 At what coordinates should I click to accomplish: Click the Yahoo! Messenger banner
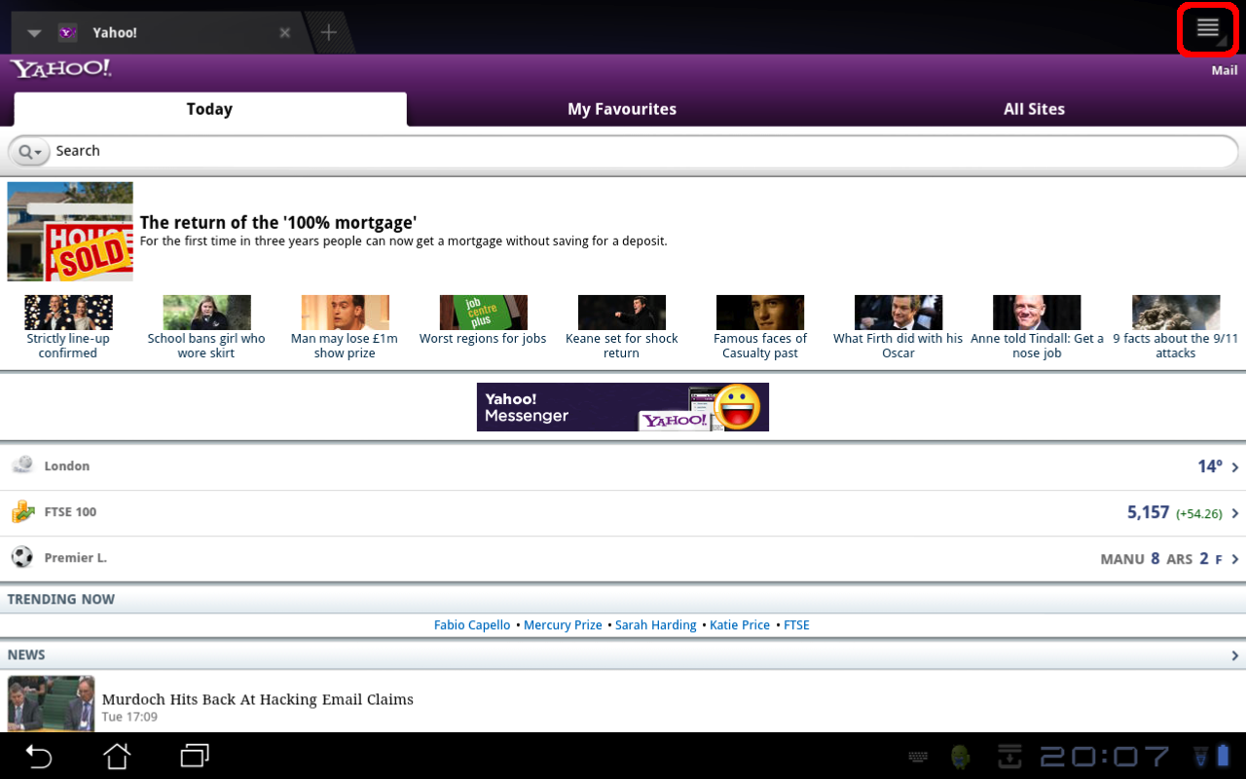point(622,407)
